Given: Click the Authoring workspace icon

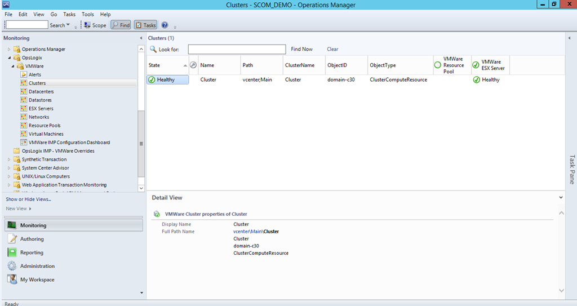Looking at the screenshot, I should click(12, 239).
